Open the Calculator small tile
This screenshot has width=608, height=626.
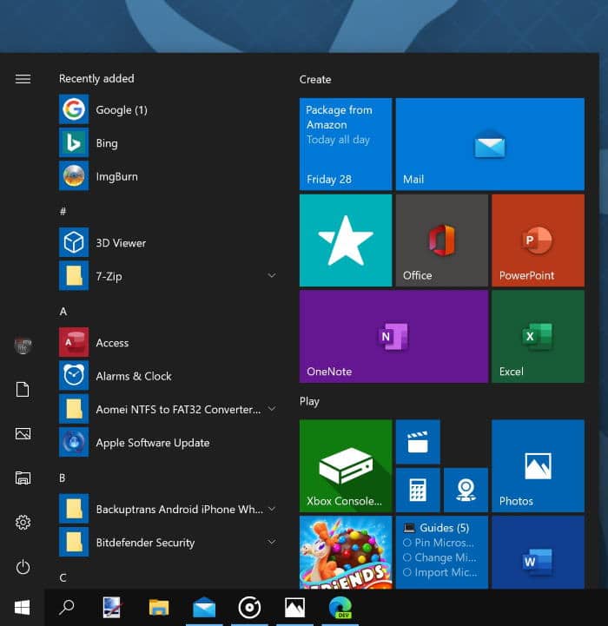pyautogui.click(x=418, y=490)
